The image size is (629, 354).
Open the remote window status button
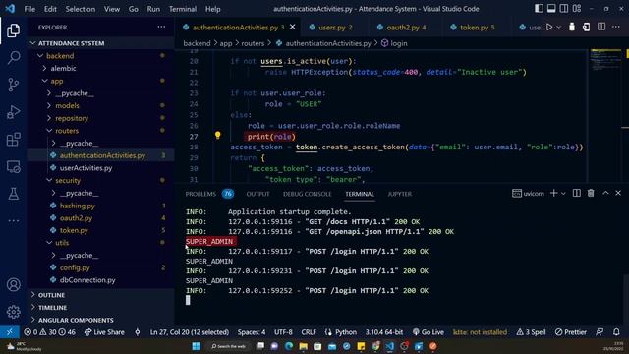(x=10, y=332)
